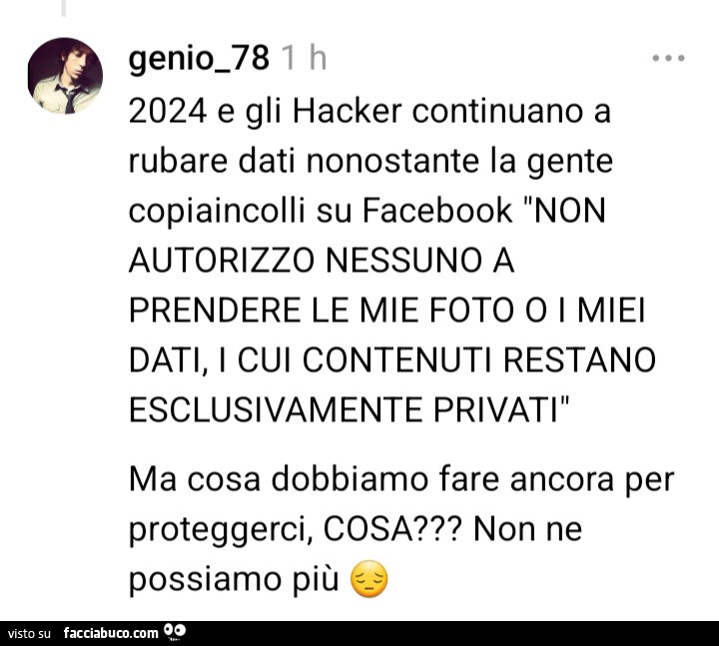Click the word "proteggerci" in the post

[x=220, y=531]
